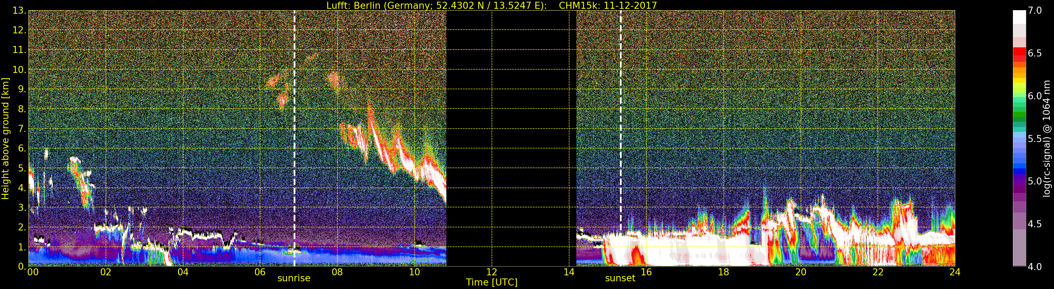Click the white dashed sunrise marker line

pos(294,123)
